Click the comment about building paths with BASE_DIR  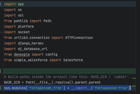(67, 77)
